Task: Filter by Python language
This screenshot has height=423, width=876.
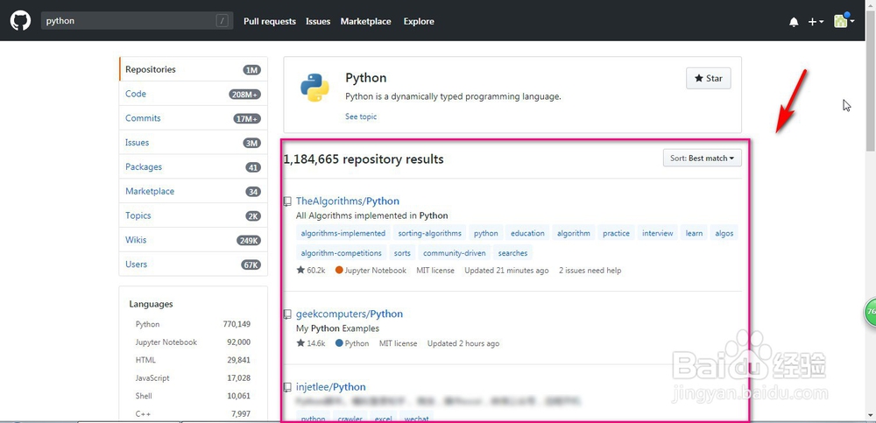Action: (193, 324)
